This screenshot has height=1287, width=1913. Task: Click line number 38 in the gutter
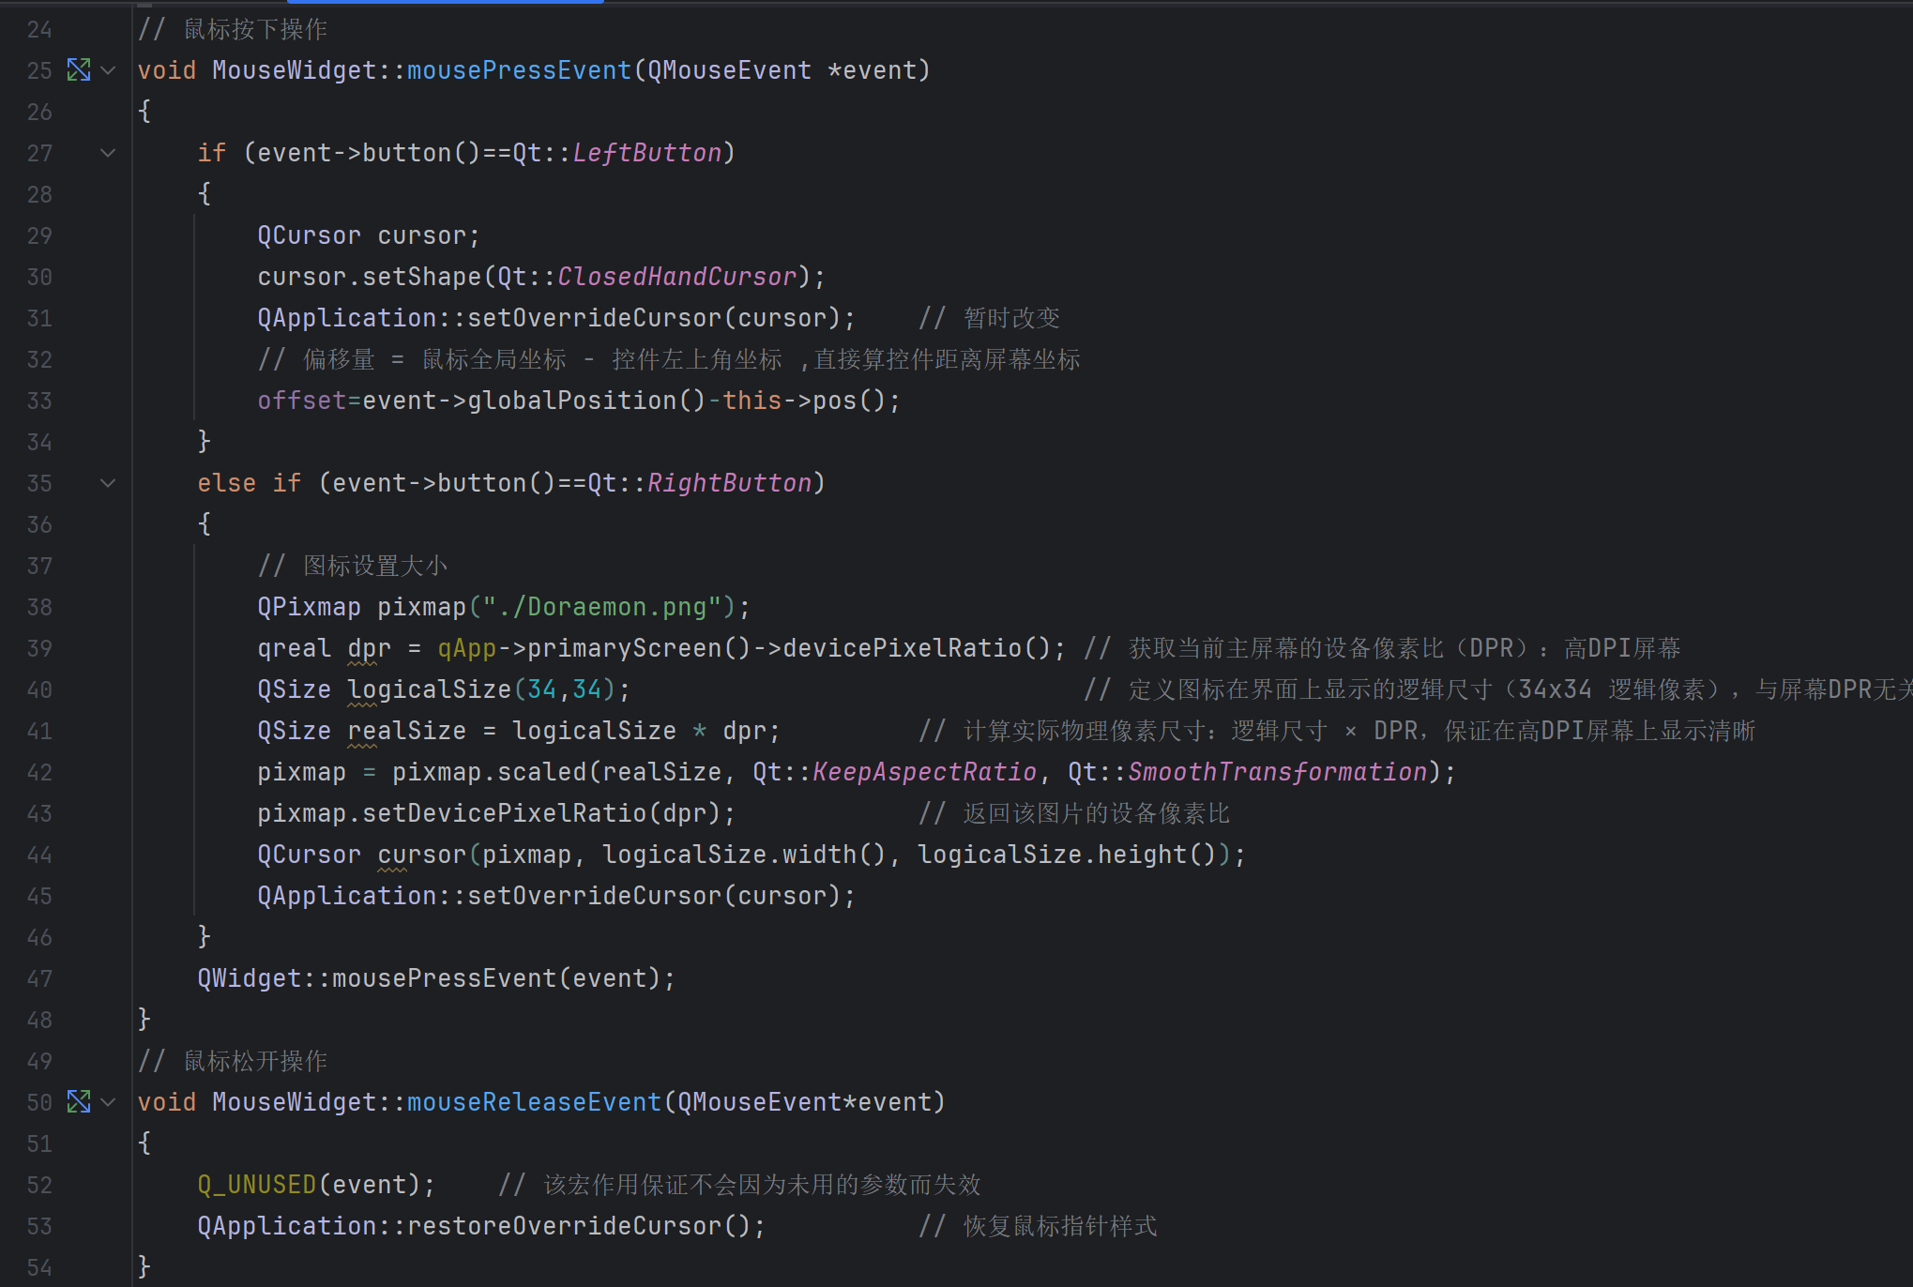point(39,607)
